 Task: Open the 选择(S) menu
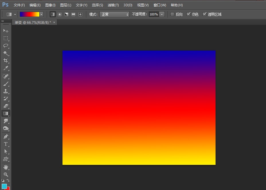coord(97,5)
